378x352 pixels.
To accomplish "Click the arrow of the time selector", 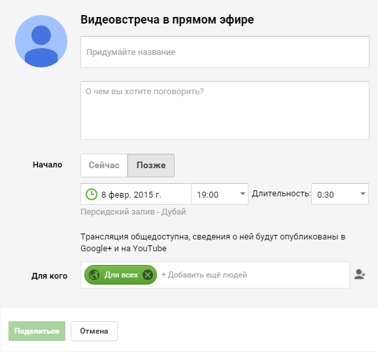I will 243,194.
